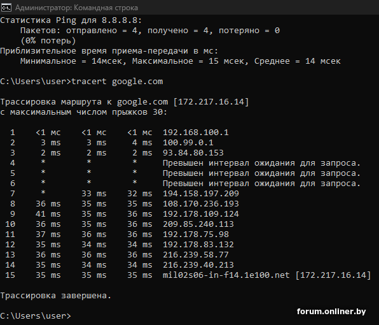Click the window title 'Администратор: Командная строка'

[76, 8]
